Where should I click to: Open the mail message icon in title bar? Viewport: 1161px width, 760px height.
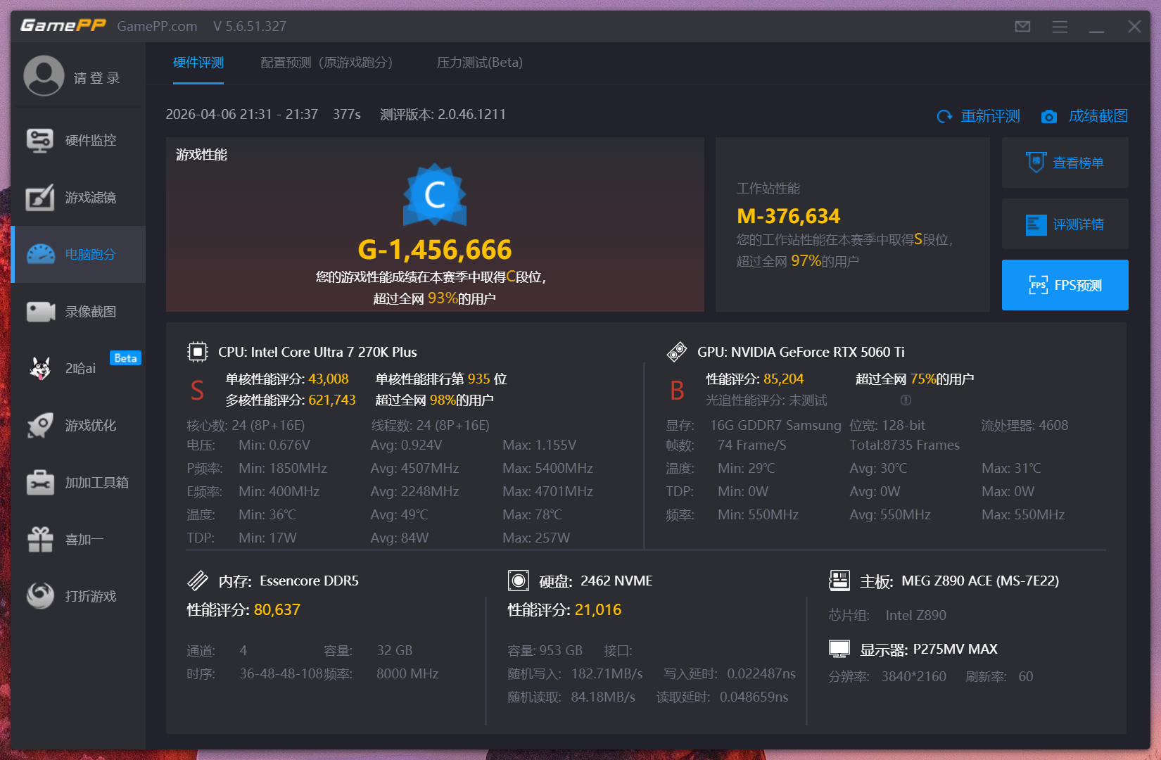point(1022,27)
